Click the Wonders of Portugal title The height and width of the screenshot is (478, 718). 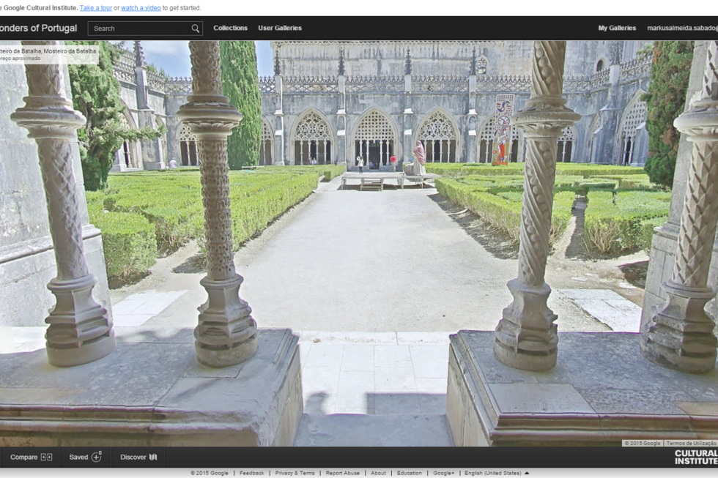click(x=38, y=29)
